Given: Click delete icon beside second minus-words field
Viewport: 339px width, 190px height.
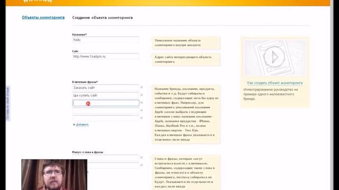Looking at the screenshot, I should [141, 165].
